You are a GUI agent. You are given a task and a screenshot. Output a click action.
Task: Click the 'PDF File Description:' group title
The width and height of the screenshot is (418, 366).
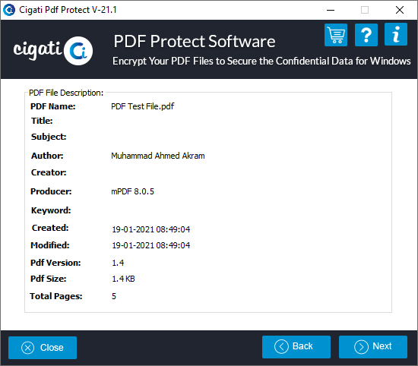coord(66,93)
